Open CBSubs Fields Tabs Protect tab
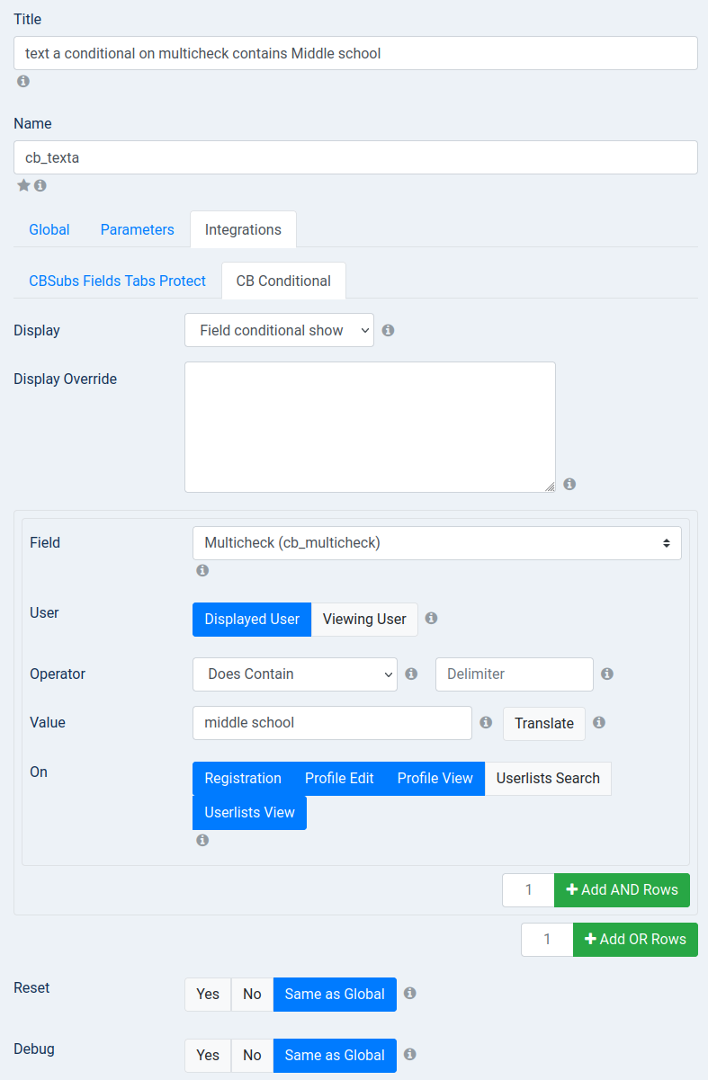 (x=118, y=281)
